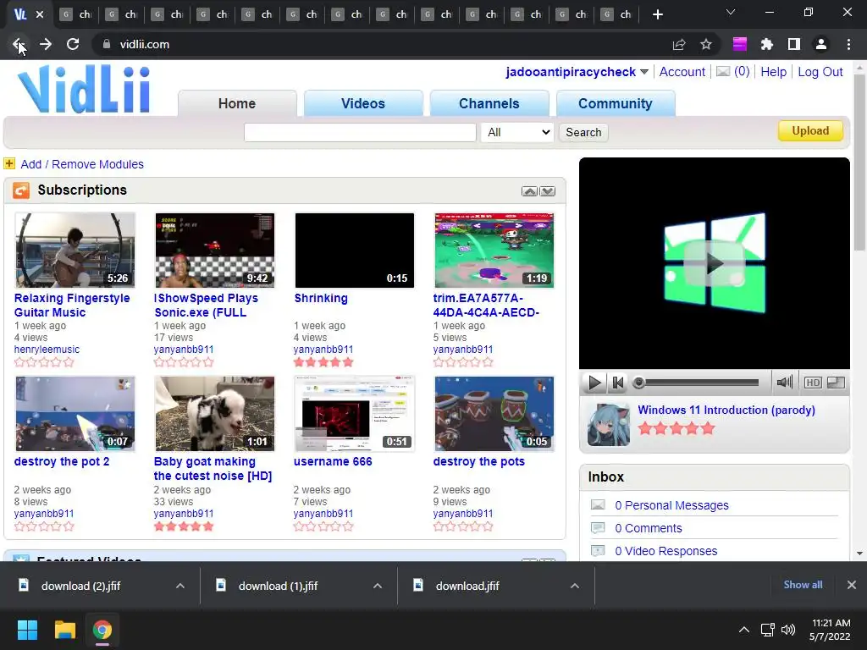Open File Explorer from the taskbar
This screenshot has width=867, height=650.
tap(64, 630)
